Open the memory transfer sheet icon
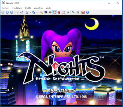Screen dimensions: 123x107 [x=17, y=12]
